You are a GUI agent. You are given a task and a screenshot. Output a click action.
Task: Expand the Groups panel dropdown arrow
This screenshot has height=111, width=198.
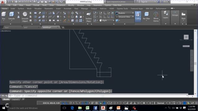pos(175,24)
